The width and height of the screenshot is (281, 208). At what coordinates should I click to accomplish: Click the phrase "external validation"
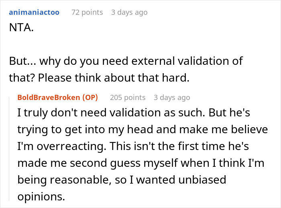tap(173, 62)
